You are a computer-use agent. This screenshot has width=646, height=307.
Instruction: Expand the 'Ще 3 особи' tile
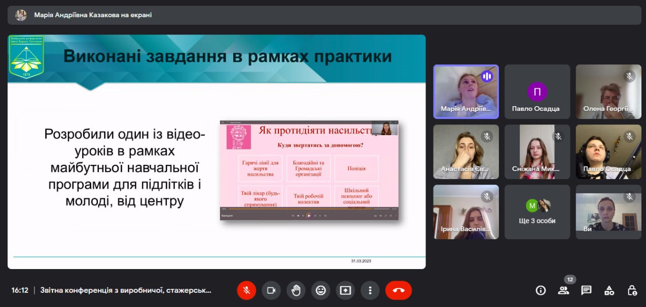click(537, 211)
